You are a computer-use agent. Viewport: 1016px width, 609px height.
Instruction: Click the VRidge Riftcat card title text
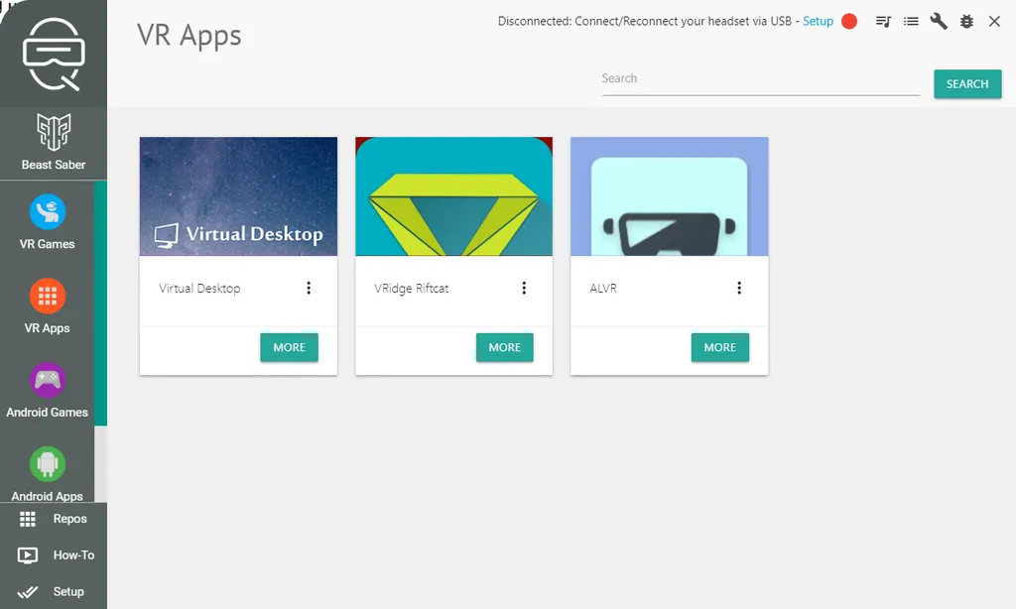coord(412,289)
